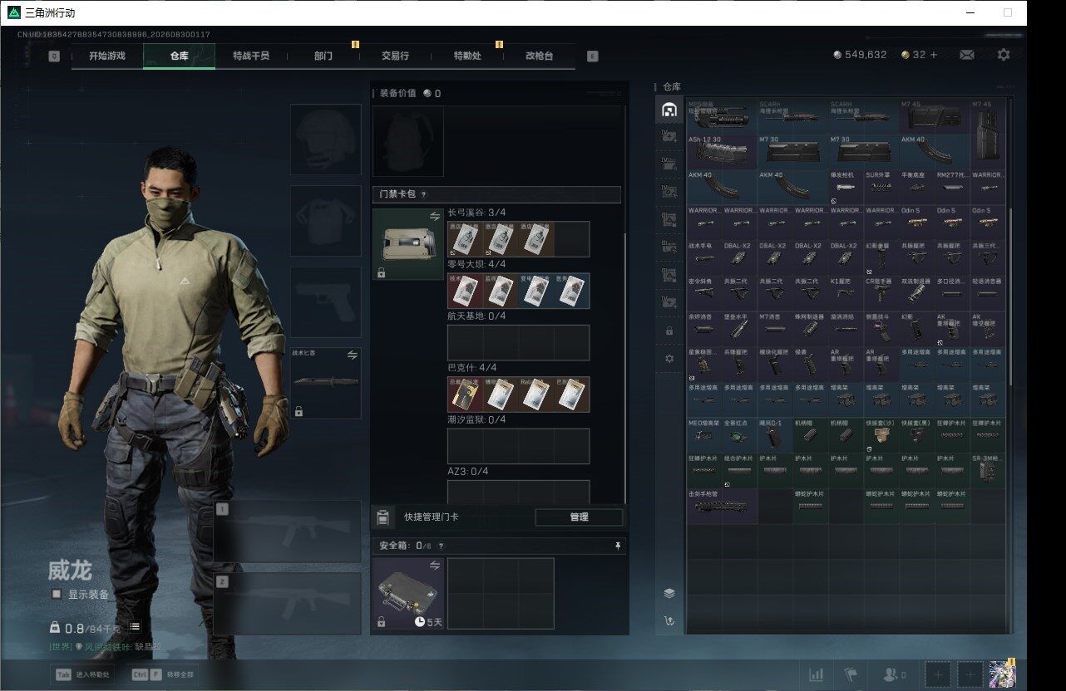
Task: Click the help icon beside 安全箱
Action: pyautogui.click(x=441, y=546)
